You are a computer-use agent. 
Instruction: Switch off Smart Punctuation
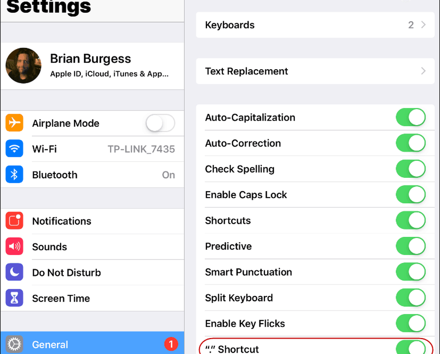point(411,272)
